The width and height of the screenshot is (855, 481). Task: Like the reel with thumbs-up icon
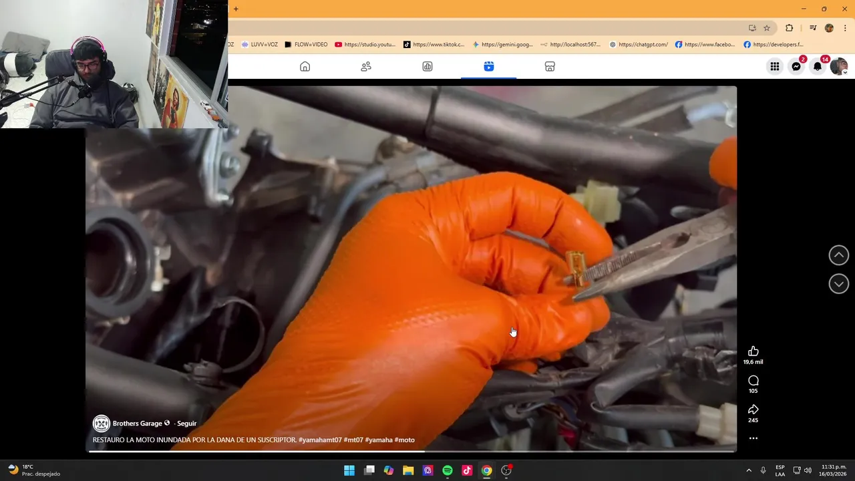pos(753,351)
